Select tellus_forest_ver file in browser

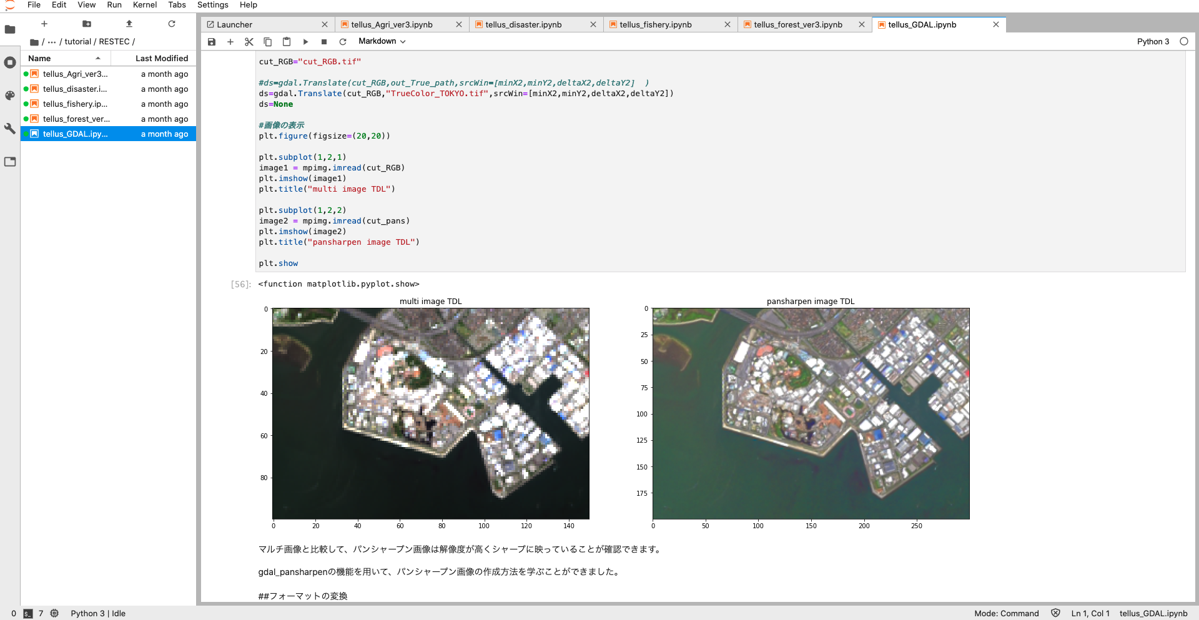(x=109, y=119)
